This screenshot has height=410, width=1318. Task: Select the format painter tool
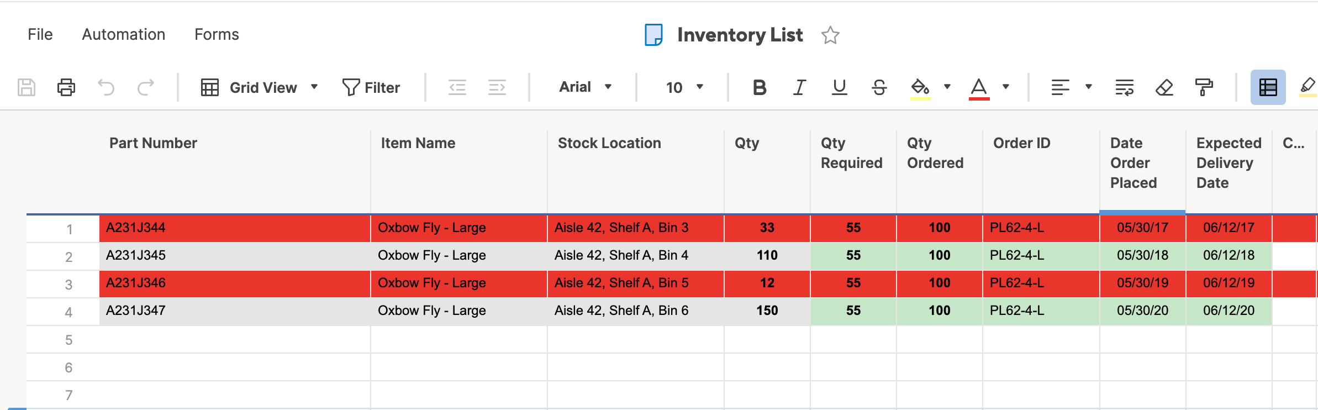1204,87
